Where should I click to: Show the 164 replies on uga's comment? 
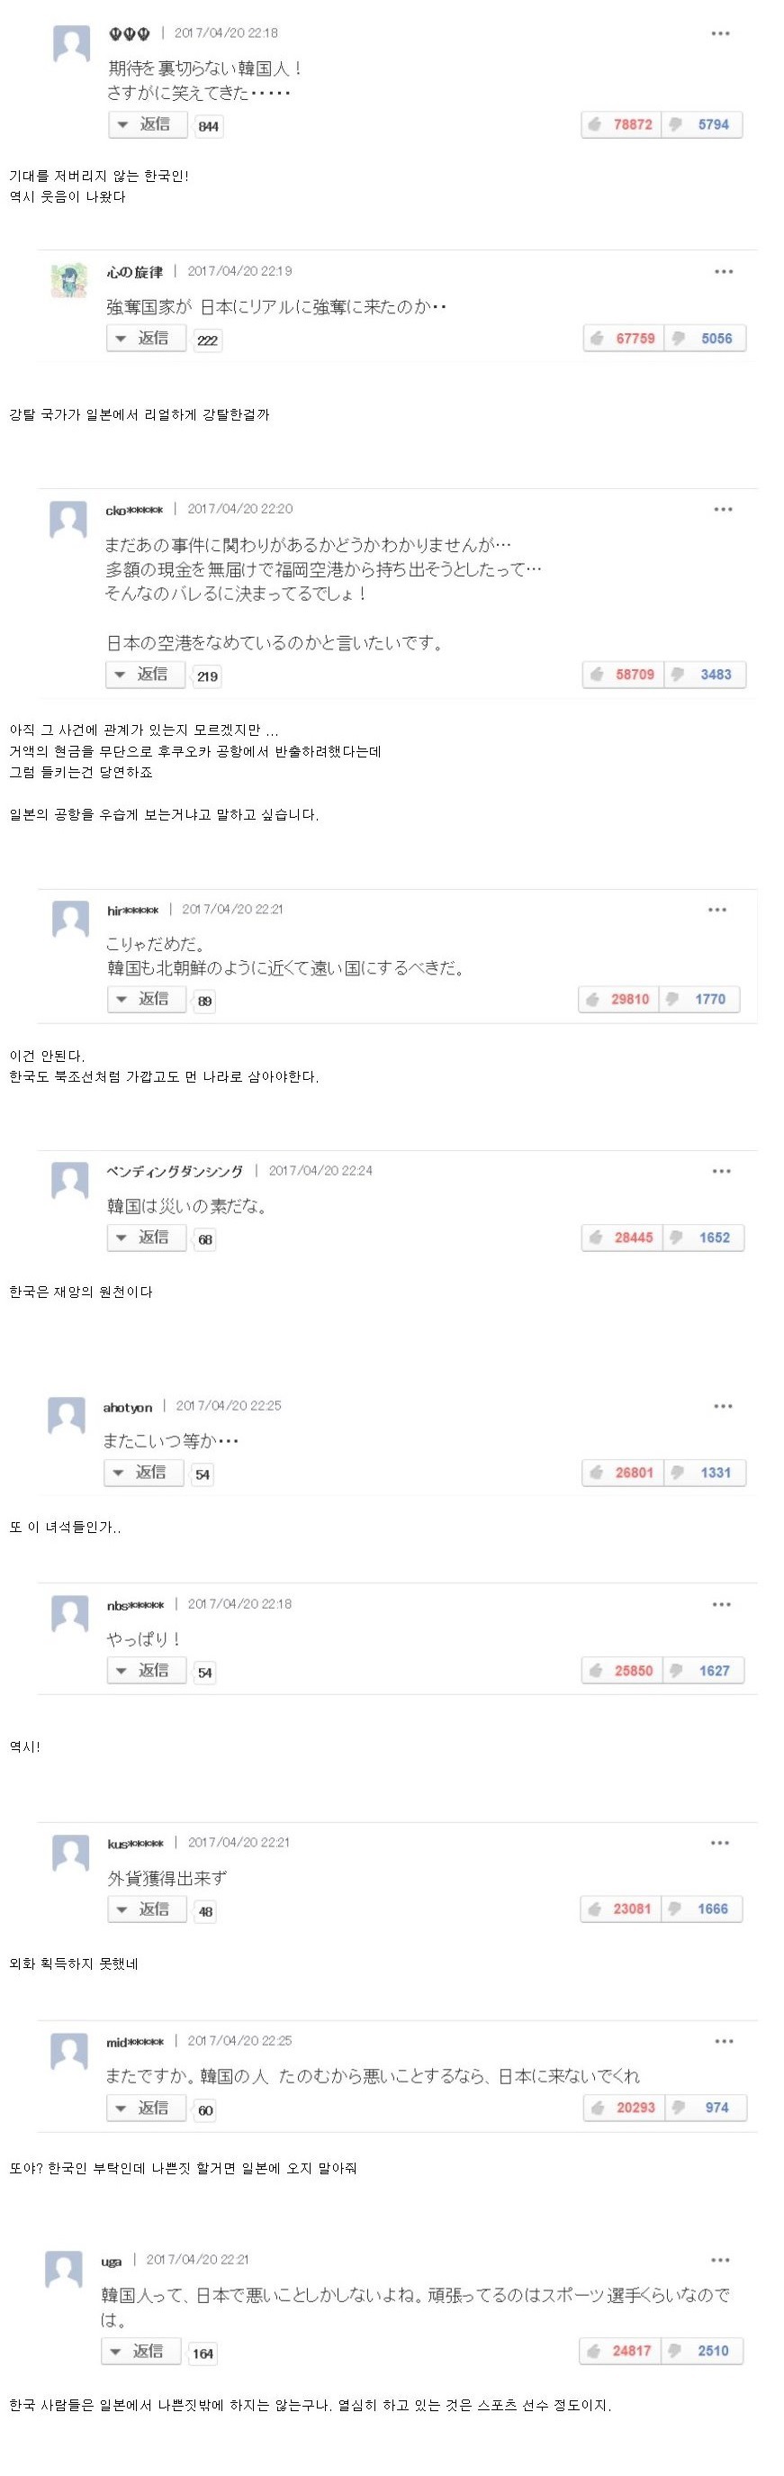tap(203, 2353)
